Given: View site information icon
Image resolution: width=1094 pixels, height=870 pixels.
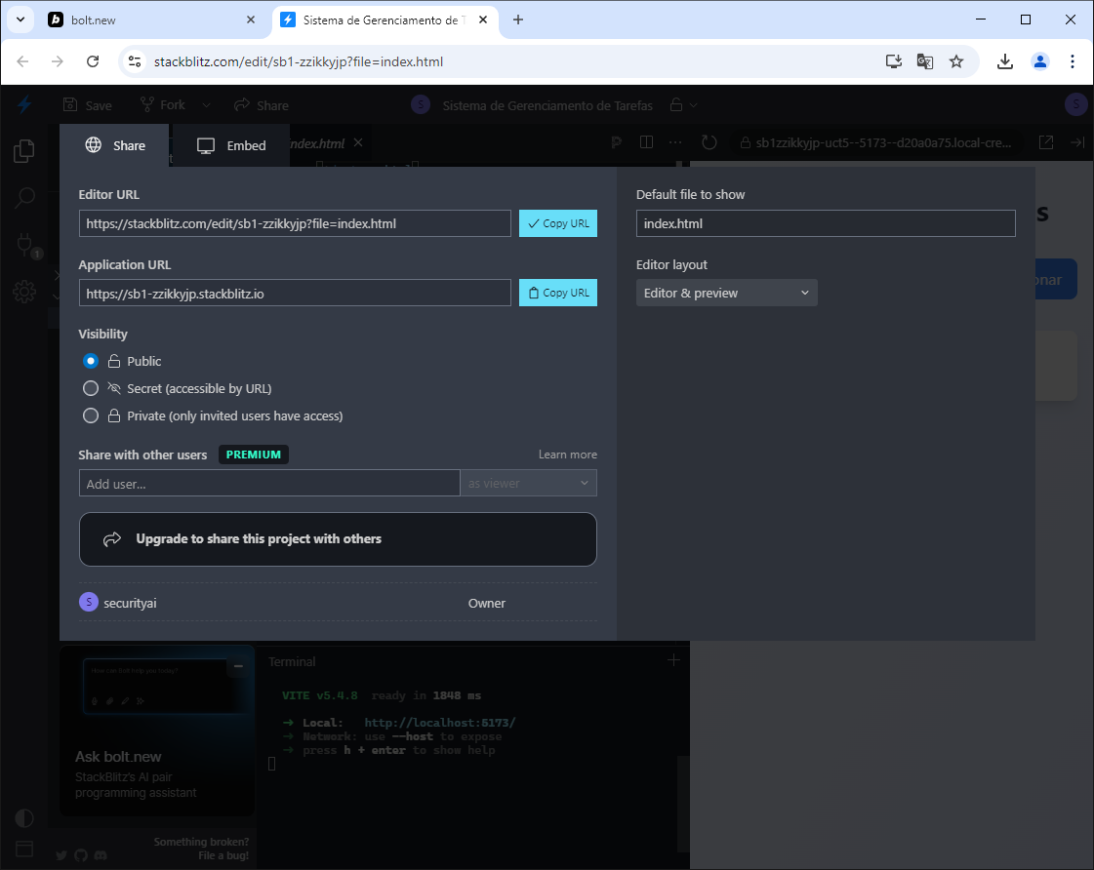Looking at the screenshot, I should [x=135, y=61].
